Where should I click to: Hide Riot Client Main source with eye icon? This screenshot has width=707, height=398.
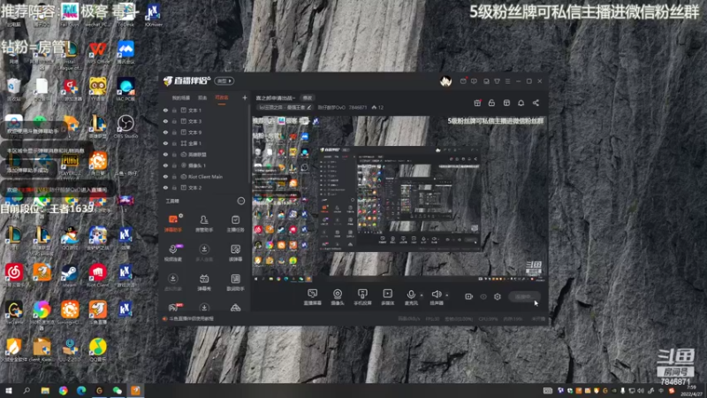click(165, 176)
